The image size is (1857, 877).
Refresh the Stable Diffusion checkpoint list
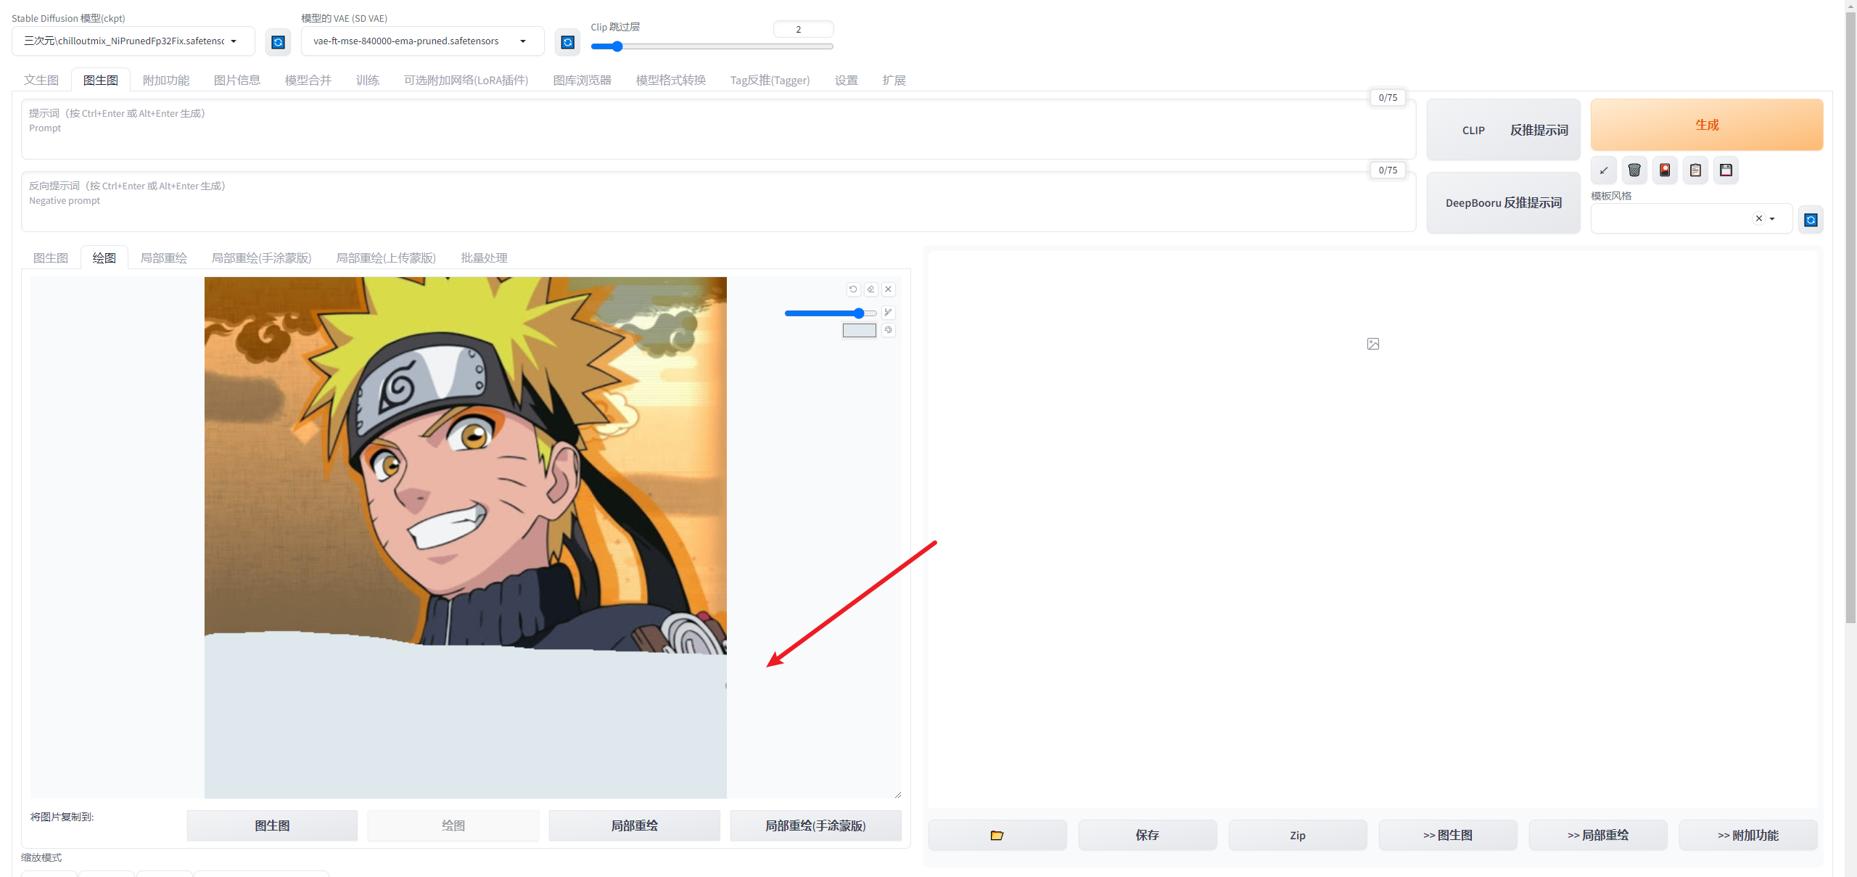[278, 42]
